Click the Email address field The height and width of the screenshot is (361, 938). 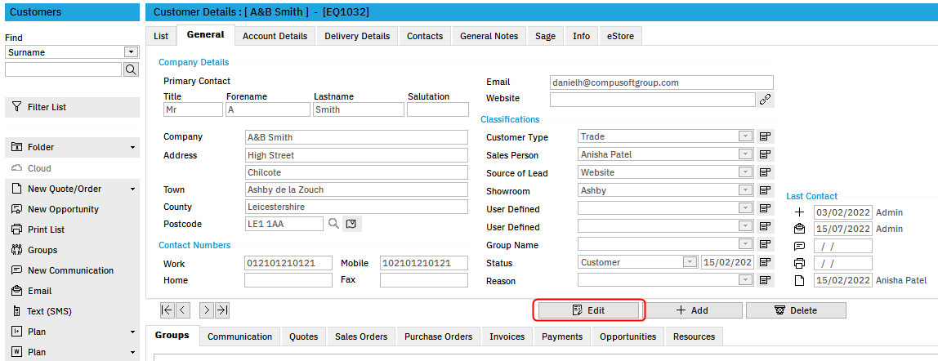661,82
